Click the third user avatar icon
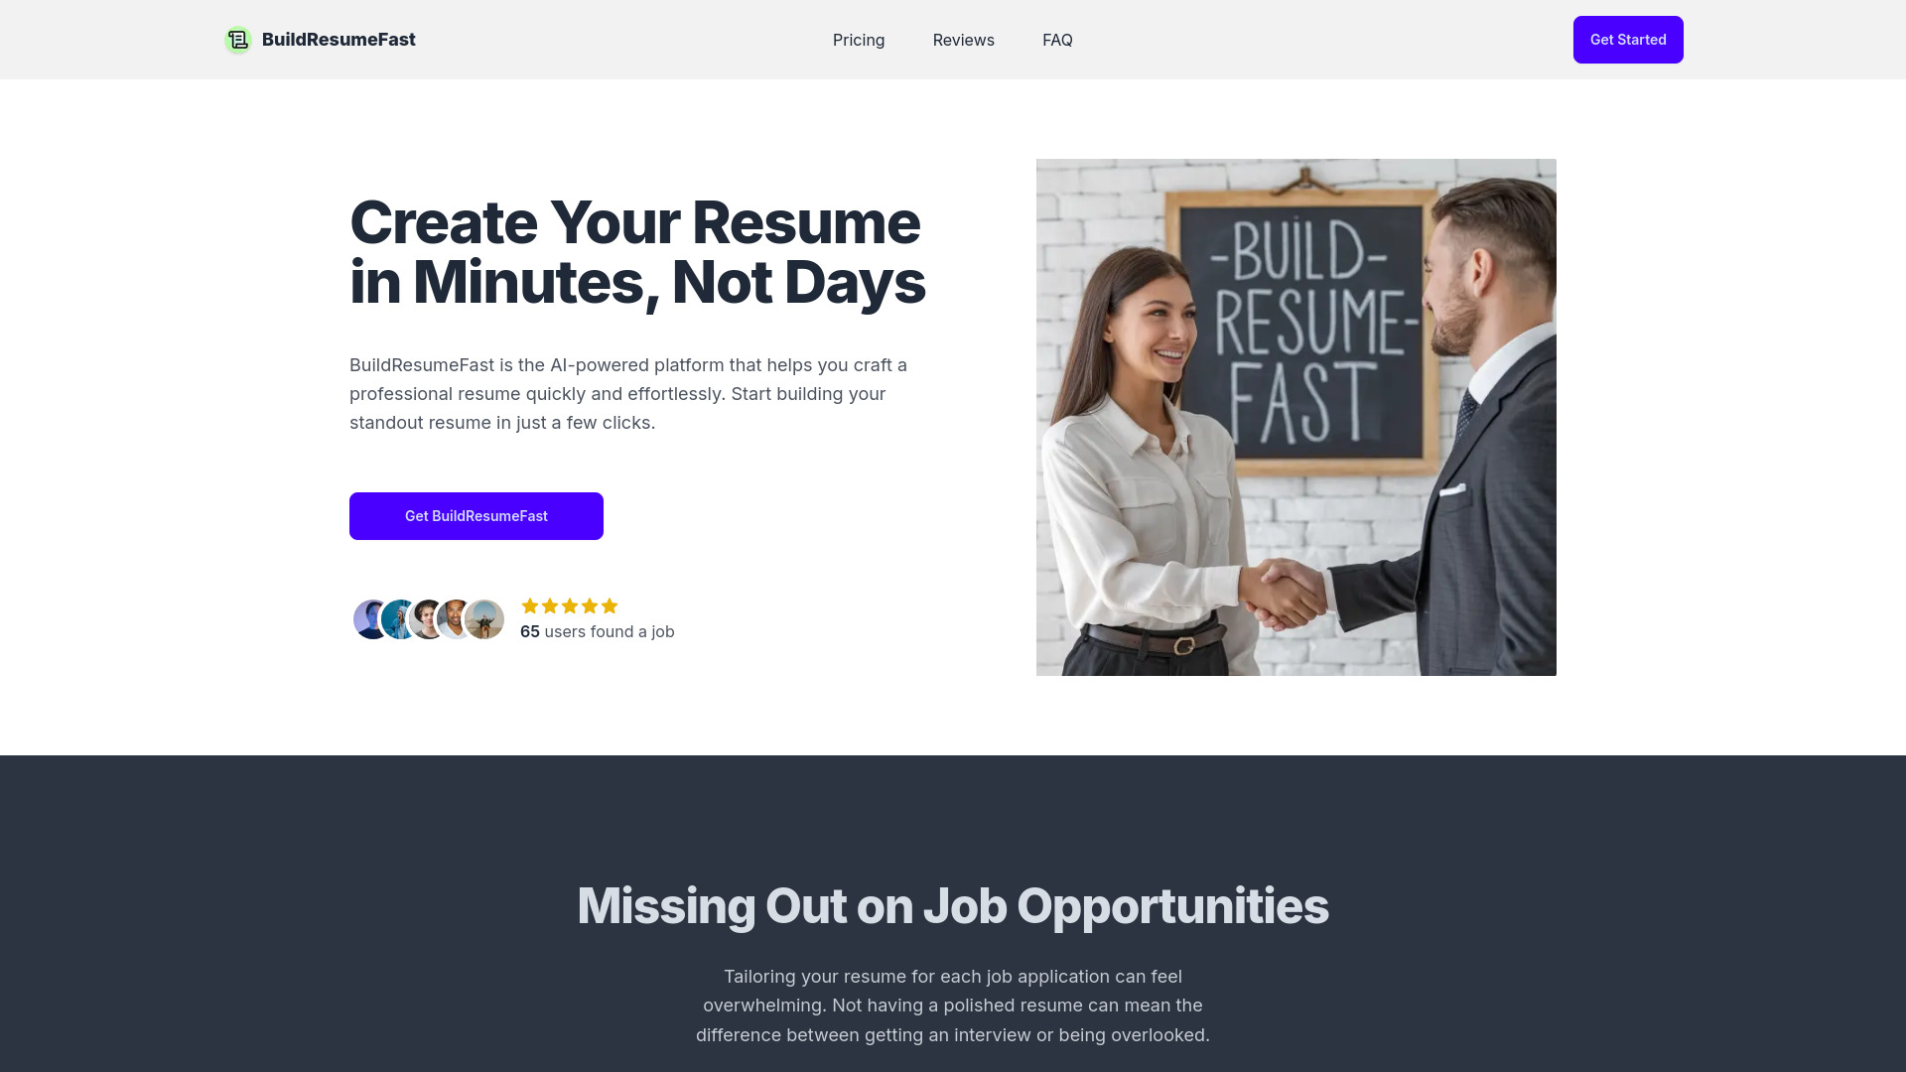This screenshot has width=1906, height=1072. tap(427, 619)
